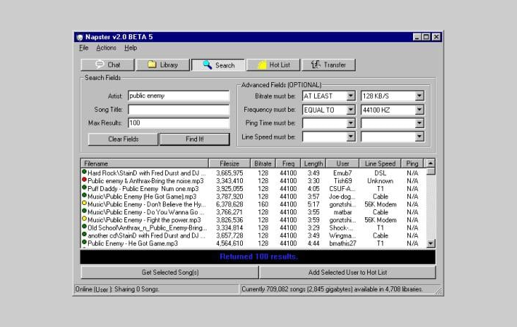
Task: Click filesize value 6,378,628
Action: (x=230, y=205)
